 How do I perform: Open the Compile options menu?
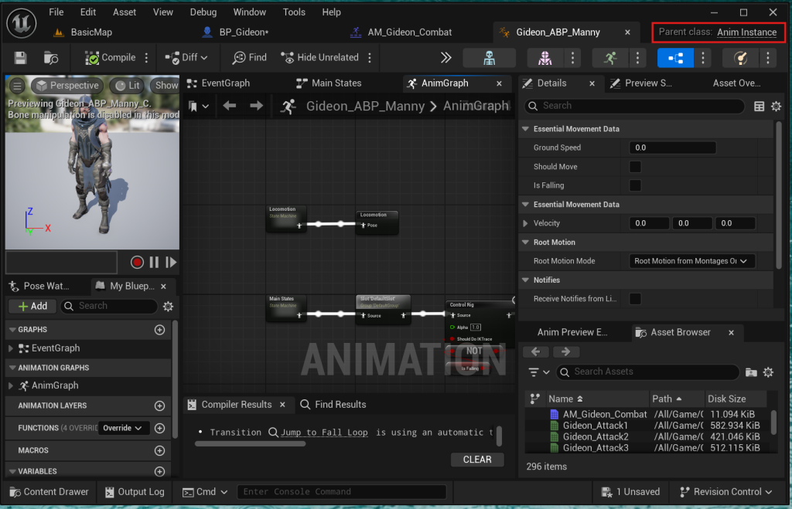click(146, 57)
